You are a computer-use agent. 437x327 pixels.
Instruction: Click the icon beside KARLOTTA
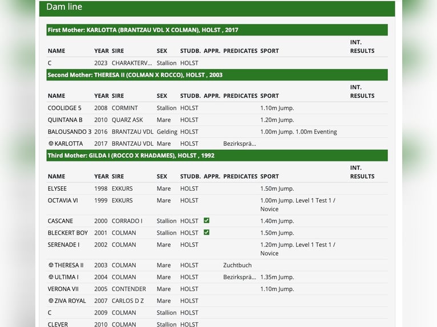(51, 144)
